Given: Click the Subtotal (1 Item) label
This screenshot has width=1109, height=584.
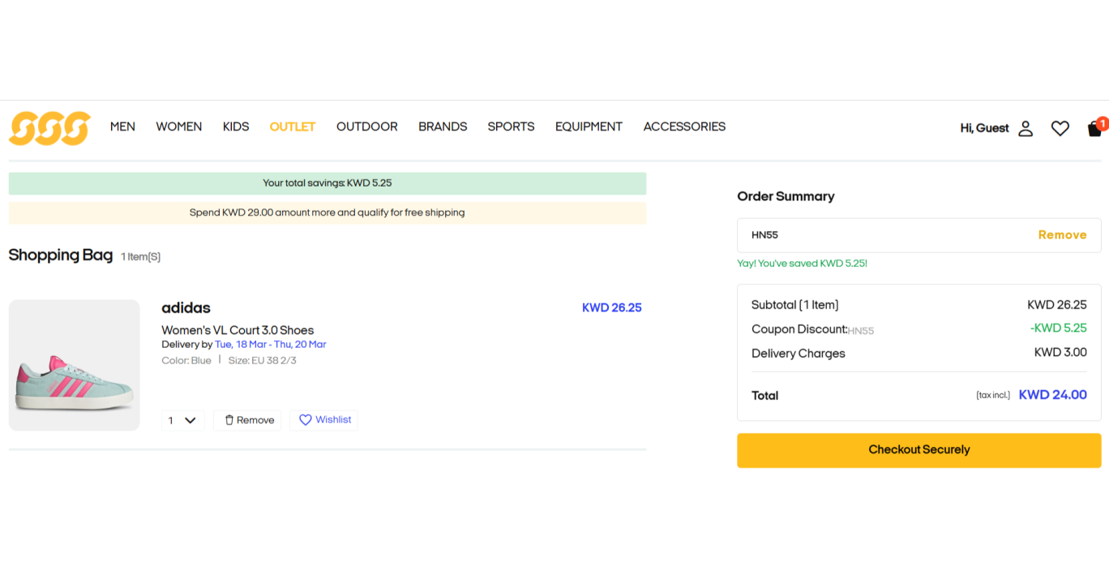Looking at the screenshot, I should [795, 305].
